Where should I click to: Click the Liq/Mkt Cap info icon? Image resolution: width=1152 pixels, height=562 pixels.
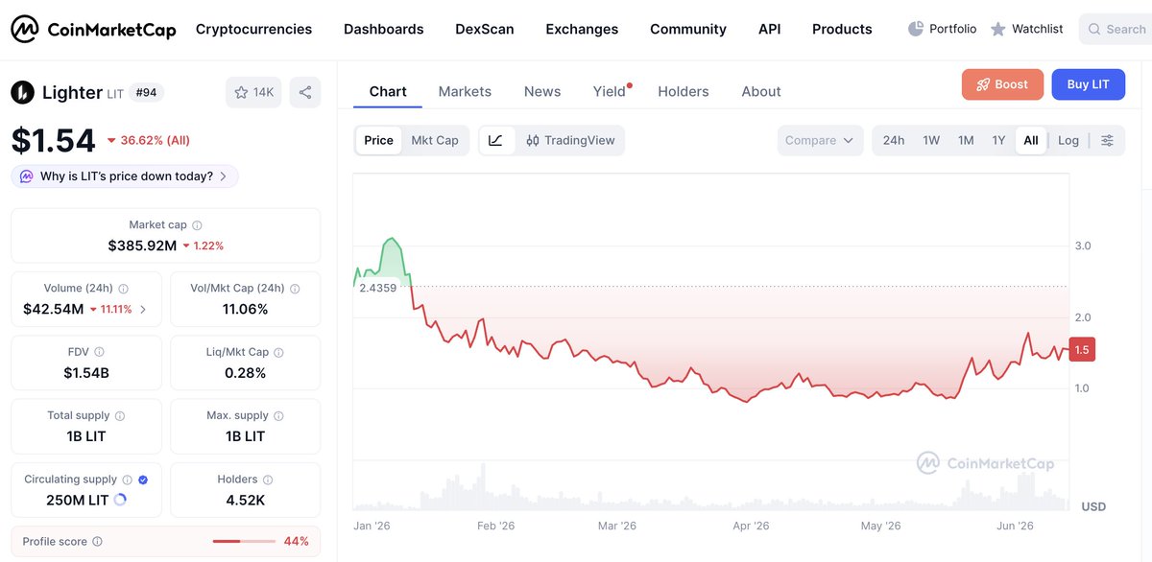(x=278, y=352)
